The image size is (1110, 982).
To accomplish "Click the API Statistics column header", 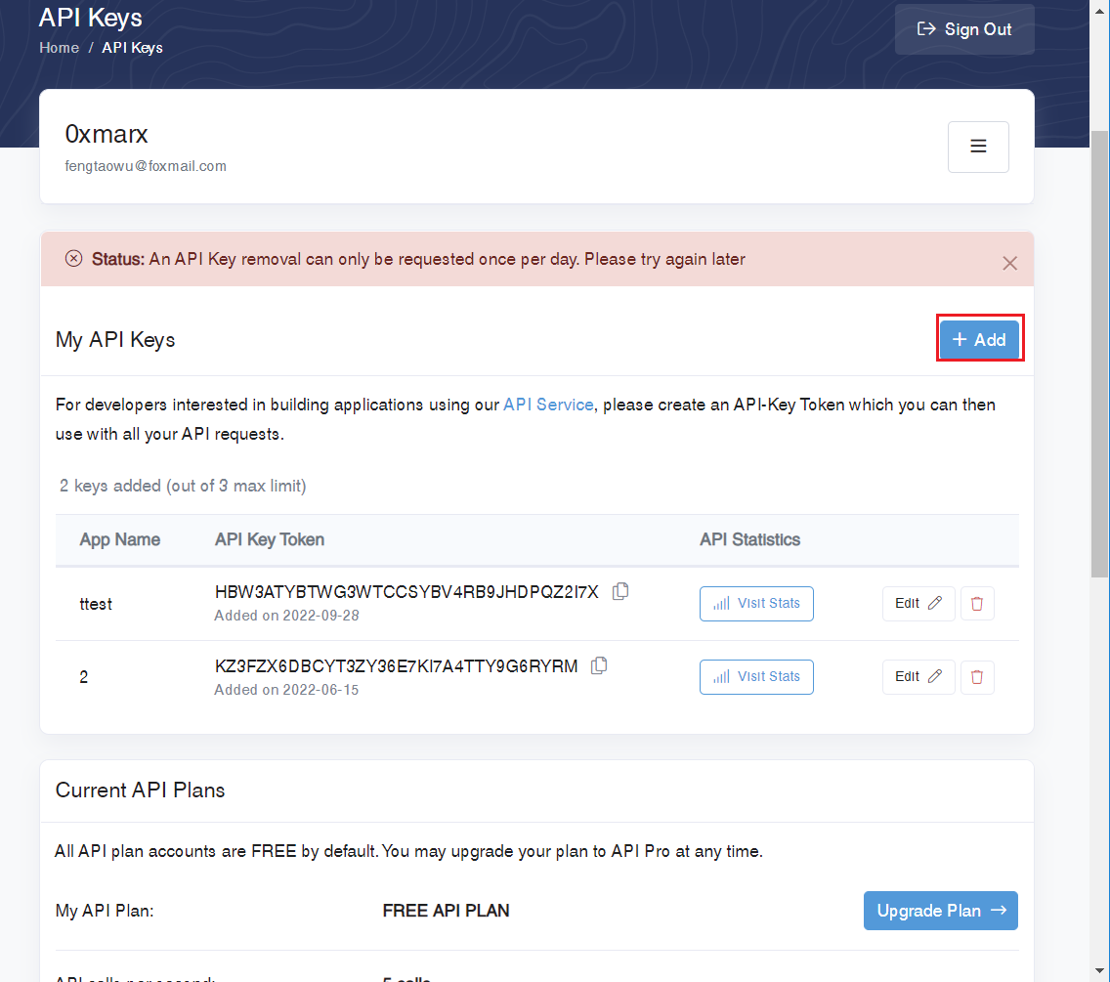I will (x=749, y=539).
